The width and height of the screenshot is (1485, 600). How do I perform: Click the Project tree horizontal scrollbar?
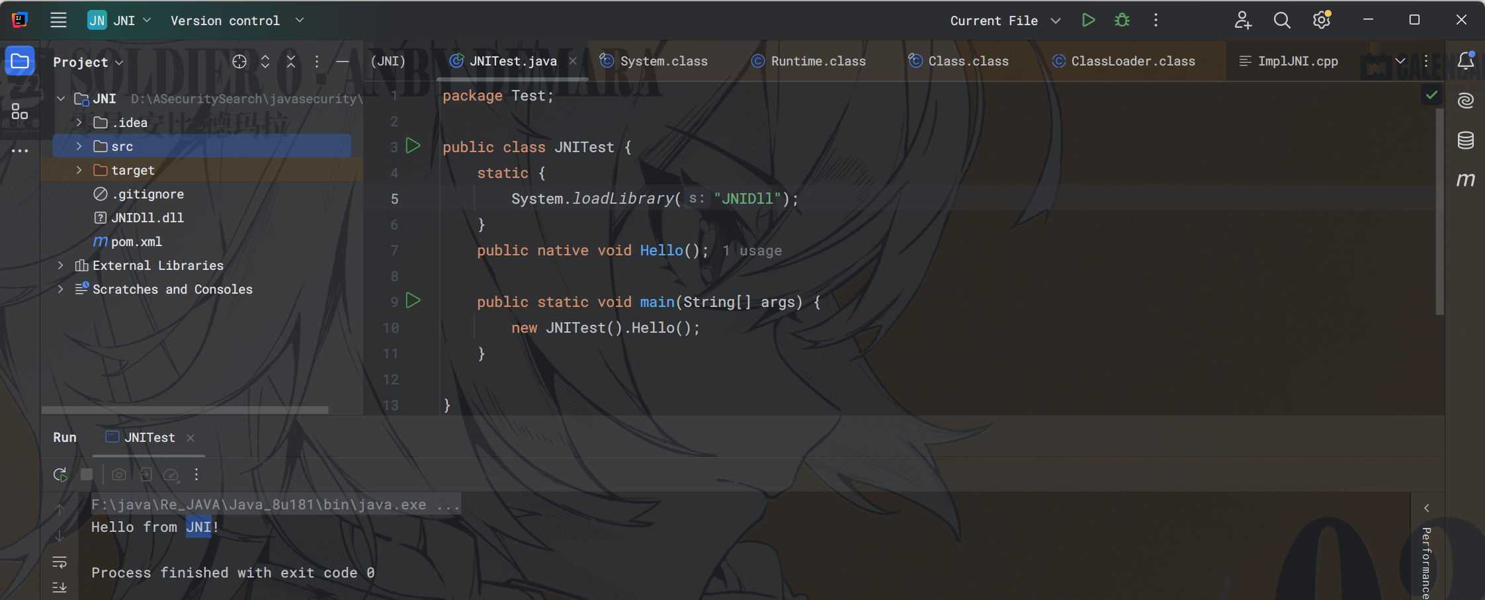[x=185, y=410]
